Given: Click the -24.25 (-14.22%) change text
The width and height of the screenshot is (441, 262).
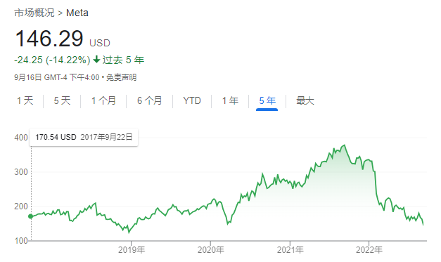Looking at the screenshot, I should coord(52,60).
